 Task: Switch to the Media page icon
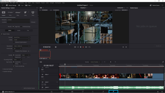(x=52, y=92)
